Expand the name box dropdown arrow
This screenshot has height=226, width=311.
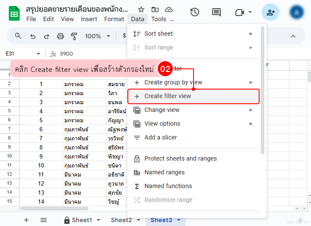point(38,54)
